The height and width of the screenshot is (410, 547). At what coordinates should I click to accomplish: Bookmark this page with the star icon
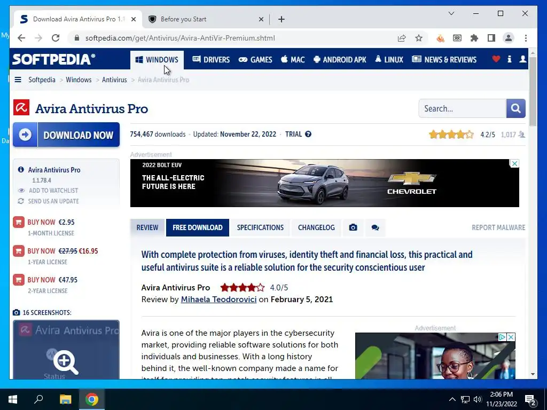pos(419,38)
